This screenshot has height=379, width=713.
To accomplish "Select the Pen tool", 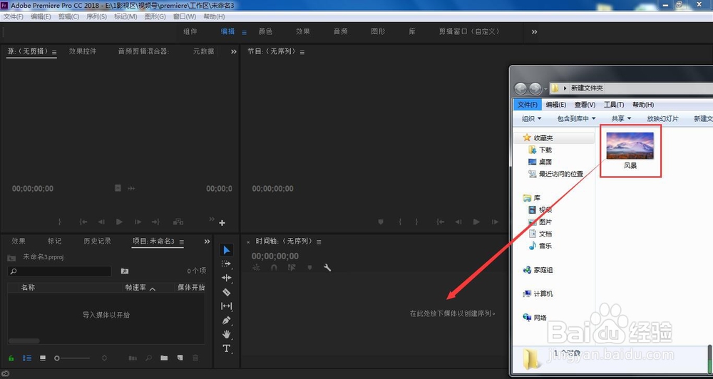I will coord(227,321).
